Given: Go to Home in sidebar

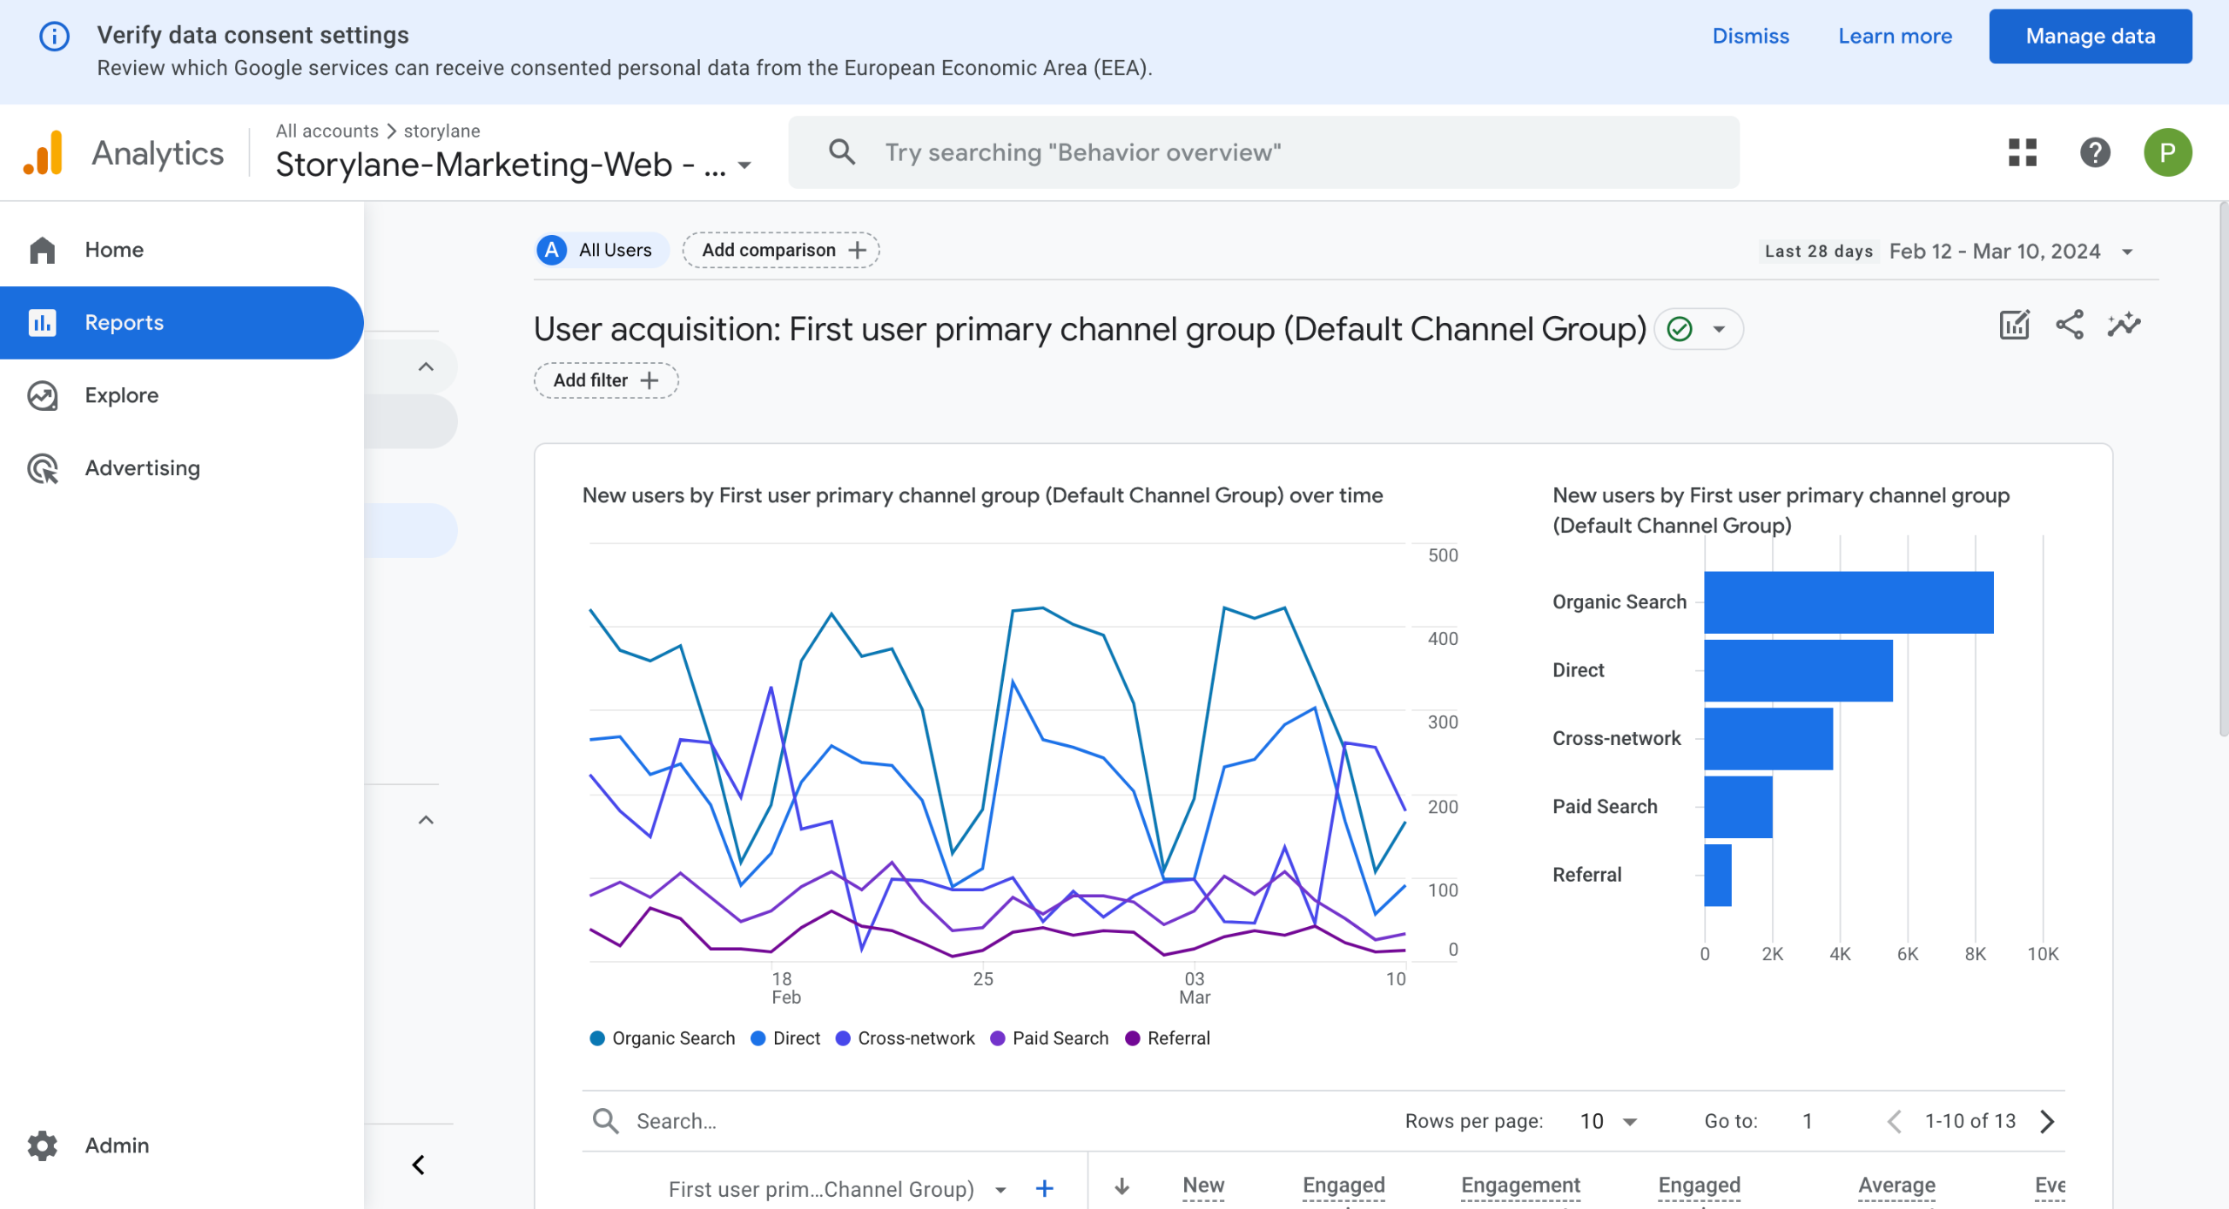Looking at the screenshot, I should click(x=181, y=250).
